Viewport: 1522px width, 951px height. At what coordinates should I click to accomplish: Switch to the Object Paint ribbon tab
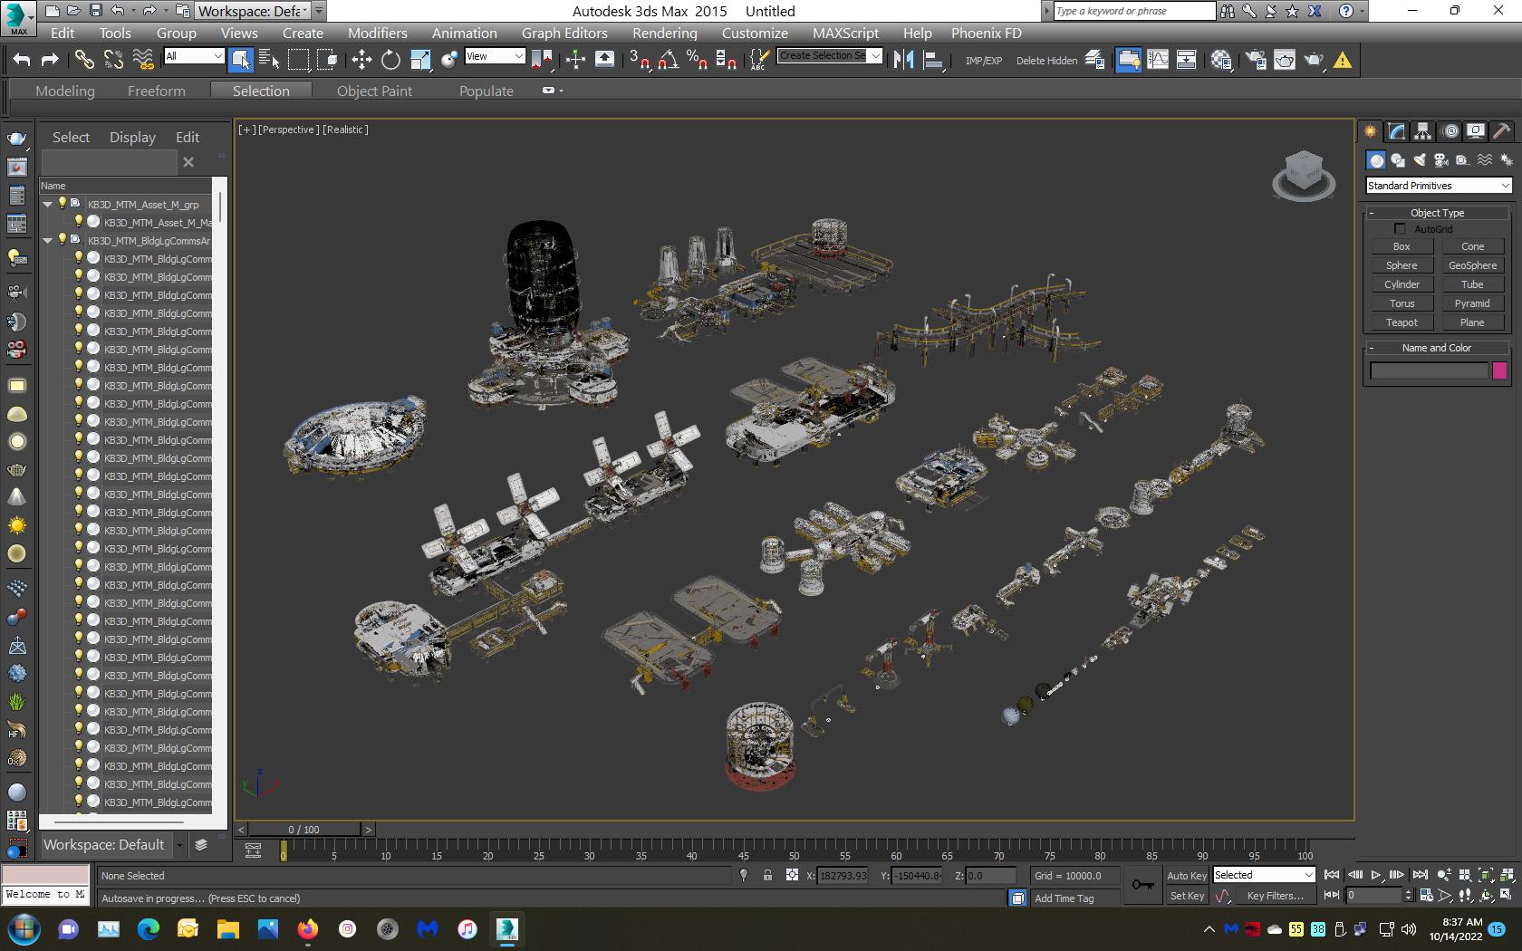click(374, 91)
